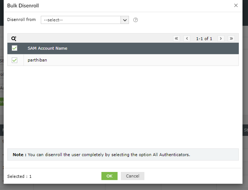Toggle the select-all header checkbox
The height and width of the screenshot is (190, 248).
[x=15, y=48]
